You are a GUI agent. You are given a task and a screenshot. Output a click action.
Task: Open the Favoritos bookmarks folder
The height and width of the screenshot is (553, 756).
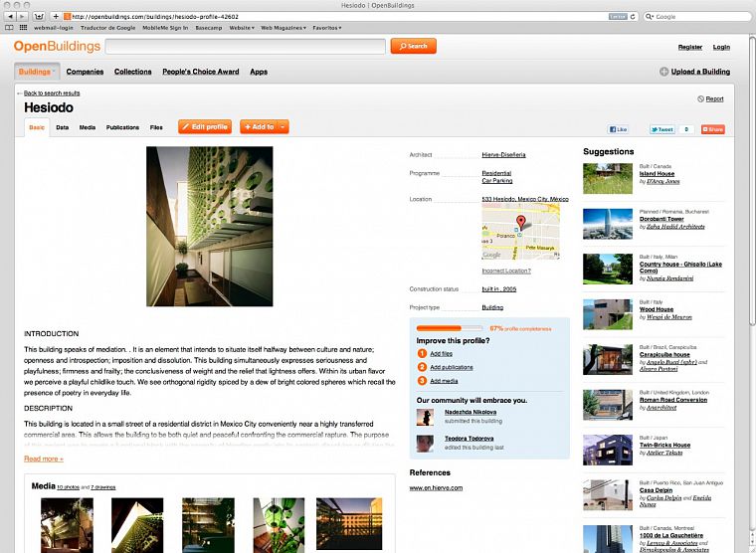point(327,28)
